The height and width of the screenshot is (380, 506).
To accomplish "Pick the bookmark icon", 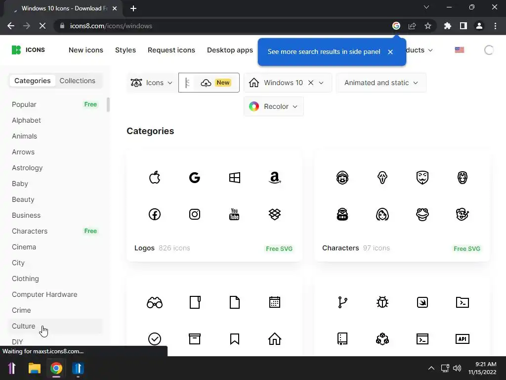I will pos(235,339).
